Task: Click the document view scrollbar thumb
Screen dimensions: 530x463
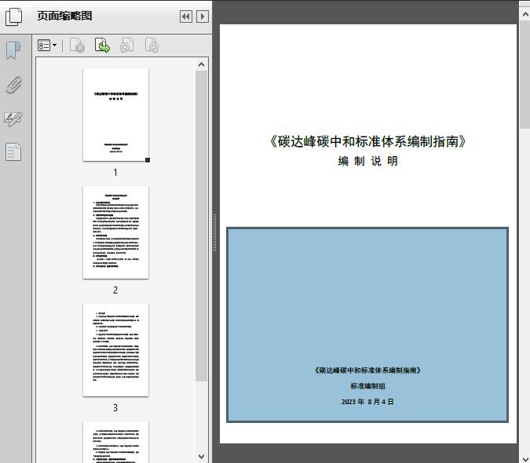Action: [x=525, y=75]
